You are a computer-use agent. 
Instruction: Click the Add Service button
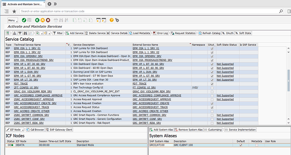tap(74, 33)
